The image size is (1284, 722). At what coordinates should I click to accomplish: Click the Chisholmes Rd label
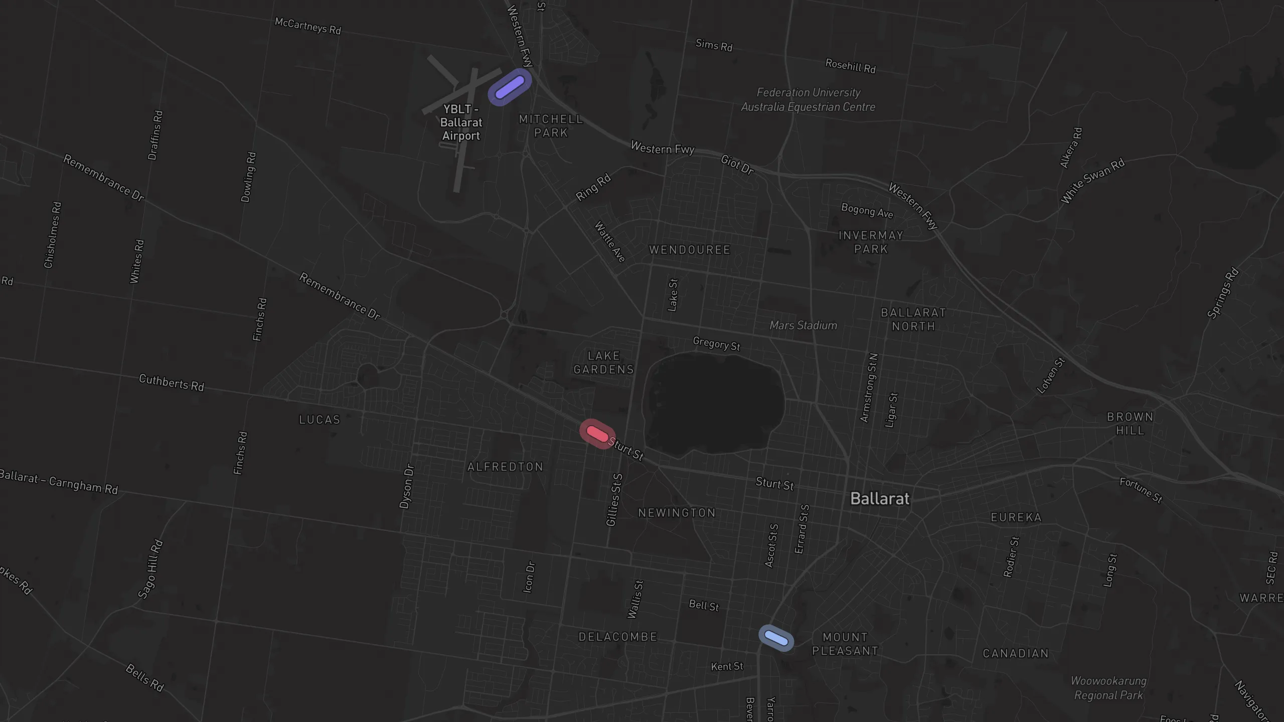coord(53,235)
